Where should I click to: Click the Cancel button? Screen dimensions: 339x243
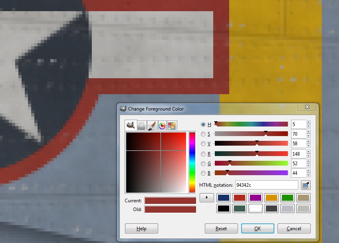(x=294, y=229)
